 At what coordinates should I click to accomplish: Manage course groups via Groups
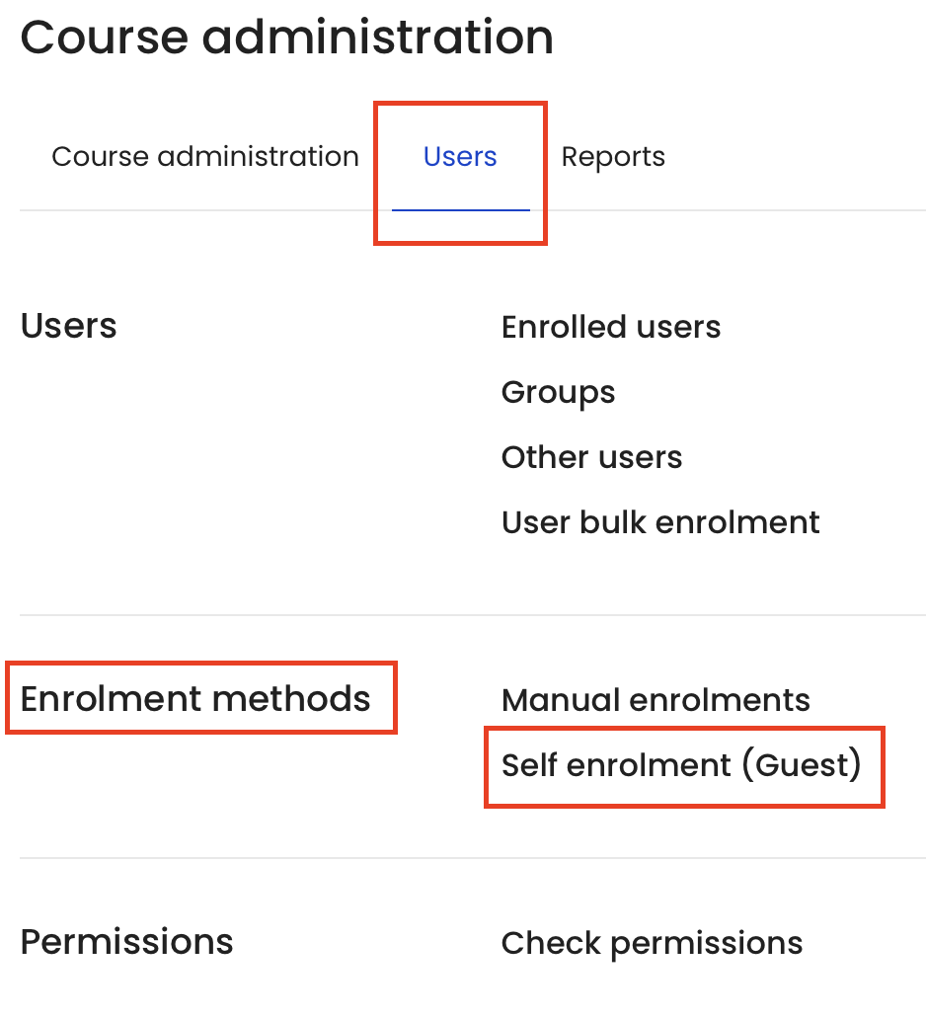(x=558, y=393)
